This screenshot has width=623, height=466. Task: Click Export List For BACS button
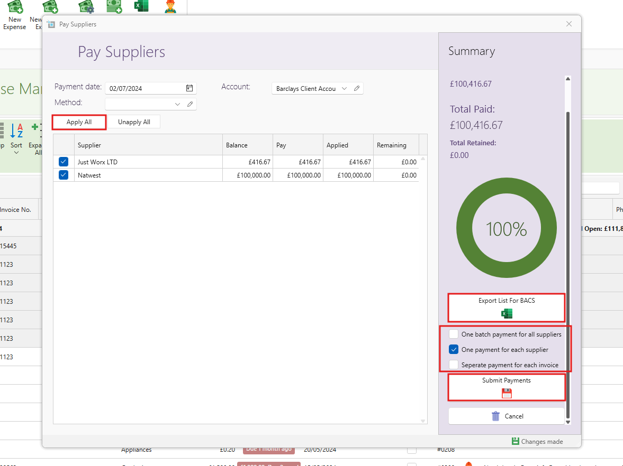(507, 307)
